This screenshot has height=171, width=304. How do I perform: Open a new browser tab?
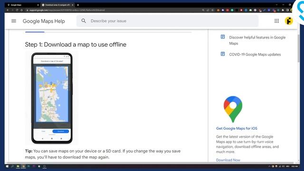78,5
